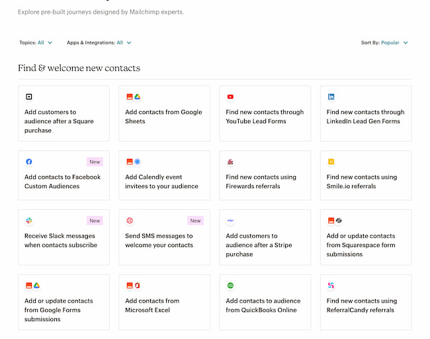The width and height of the screenshot is (430, 339).
Task: Select 'Send SMS messages to welcome your contacts'
Action: coord(164,237)
